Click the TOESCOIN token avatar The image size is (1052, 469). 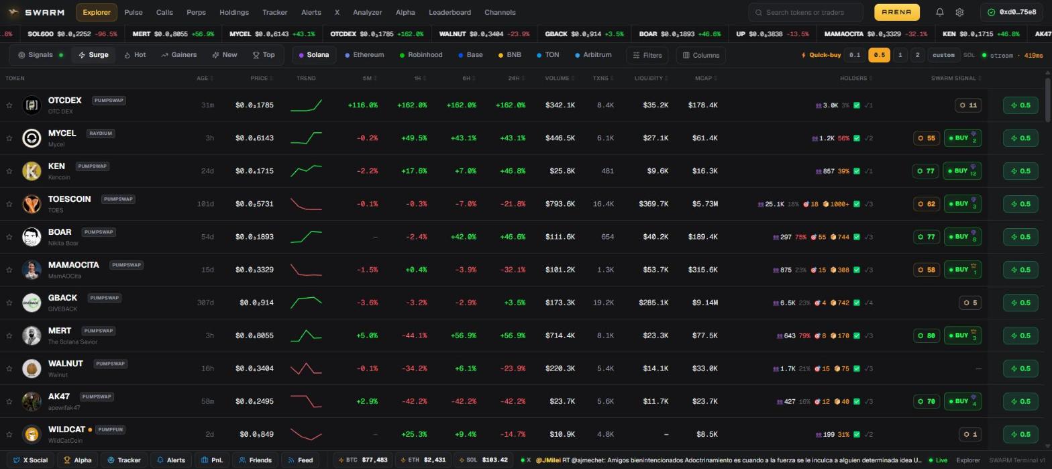[32, 204]
